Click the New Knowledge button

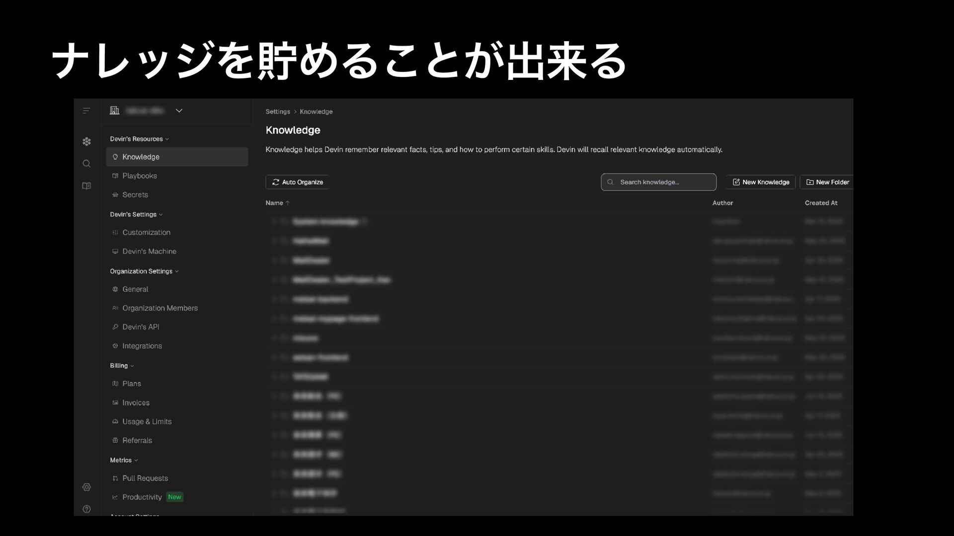pyautogui.click(x=761, y=182)
